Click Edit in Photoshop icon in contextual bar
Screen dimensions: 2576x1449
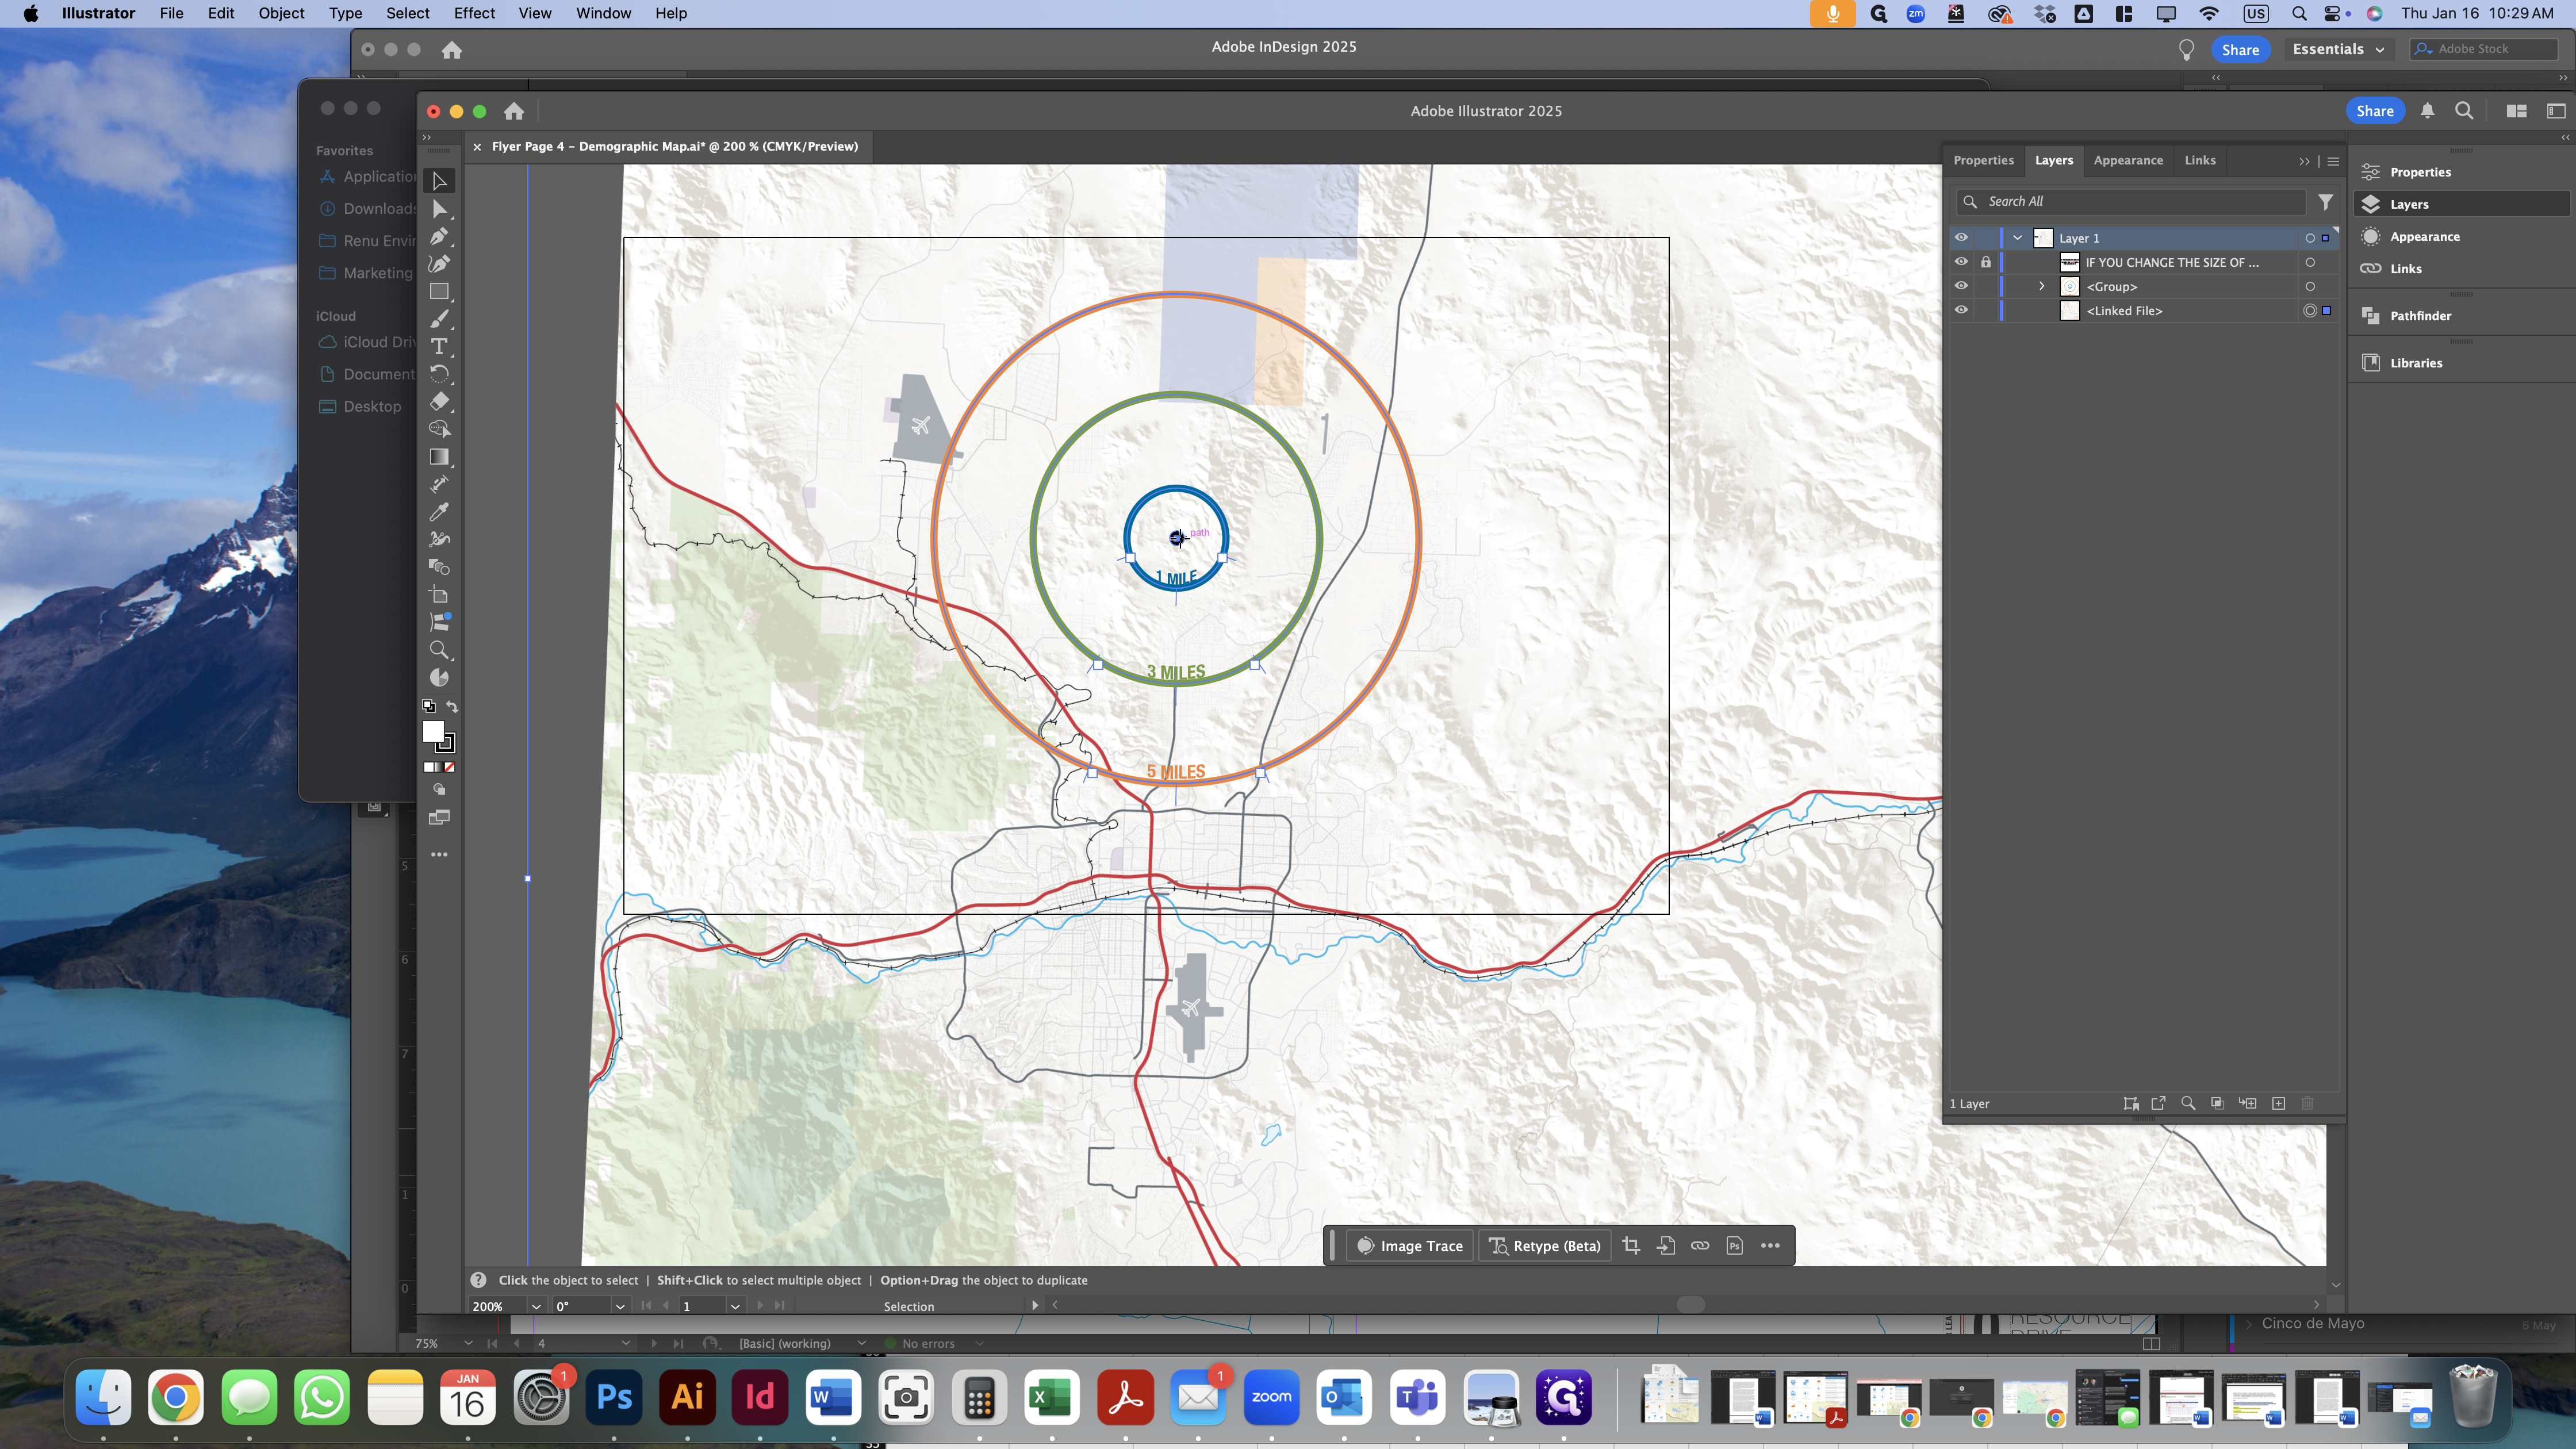1735,1245
